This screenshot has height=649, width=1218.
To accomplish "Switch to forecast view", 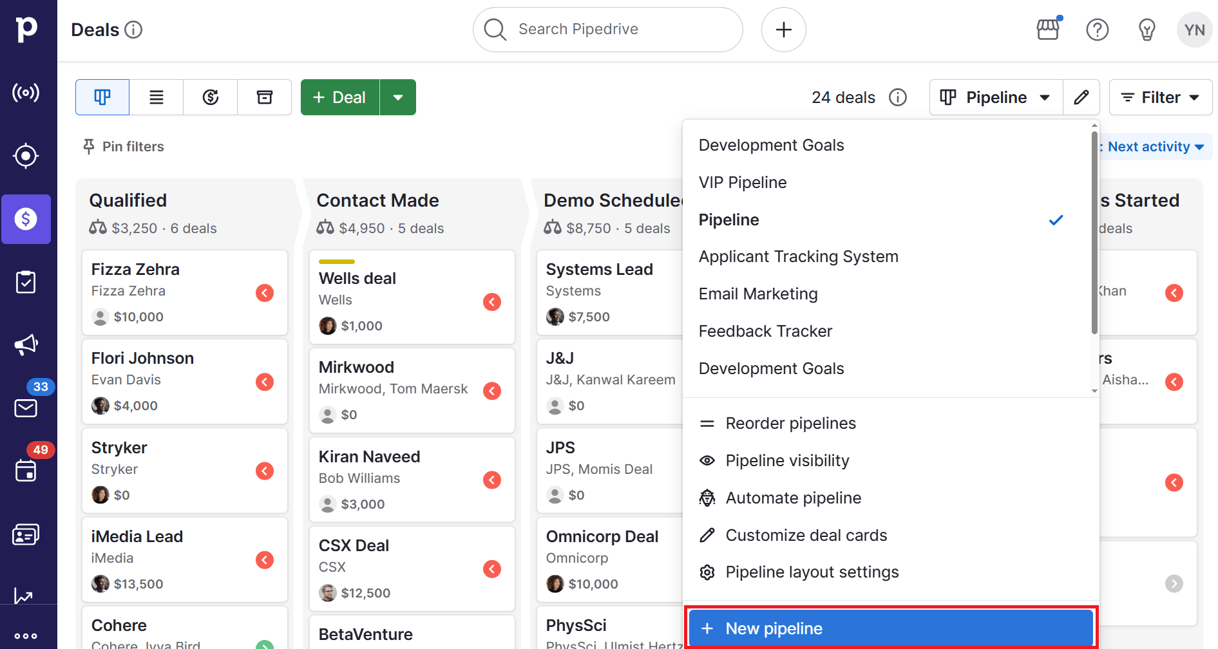I will coord(211,97).
